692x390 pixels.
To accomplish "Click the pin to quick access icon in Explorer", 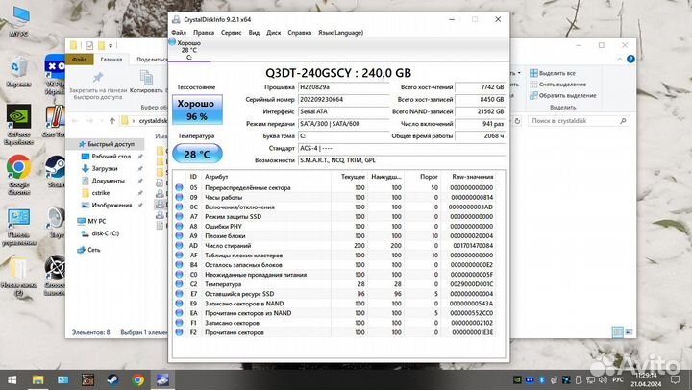I will pyautogui.click(x=97, y=78).
